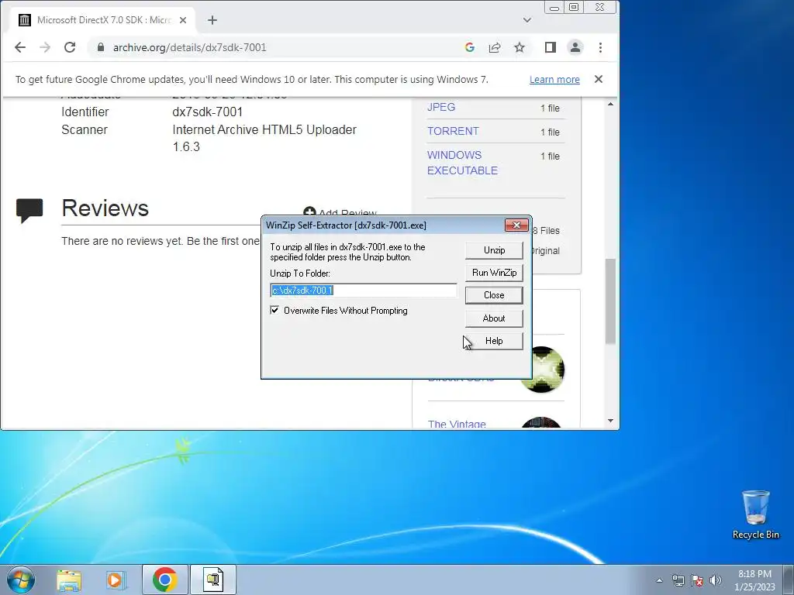Click the Reviews speech bubble icon
The width and height of the screenshot is (794, 595).
pyautogui.click(x=29, y=211)
